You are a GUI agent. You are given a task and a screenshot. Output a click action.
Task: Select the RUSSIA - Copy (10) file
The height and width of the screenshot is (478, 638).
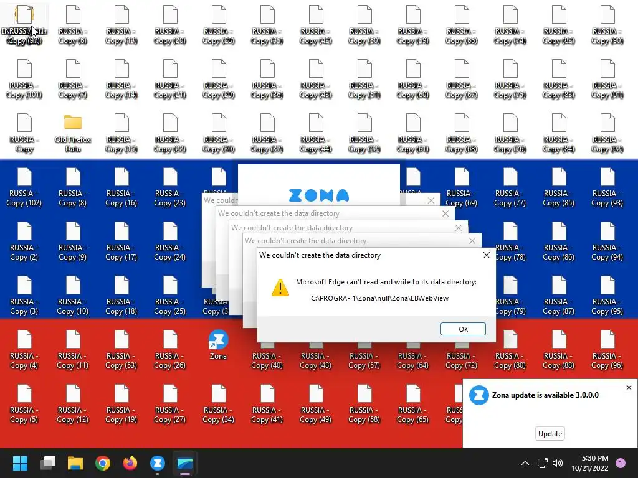[73, 296]
